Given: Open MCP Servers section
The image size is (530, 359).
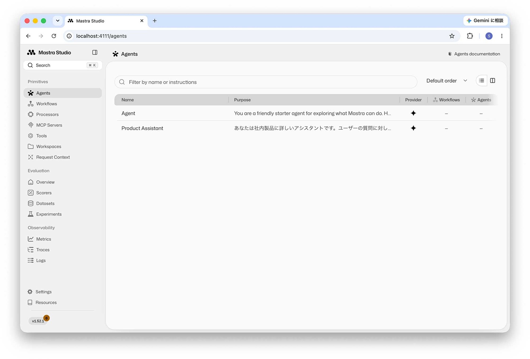Looking at the screenshot, I should coord(63,125).
